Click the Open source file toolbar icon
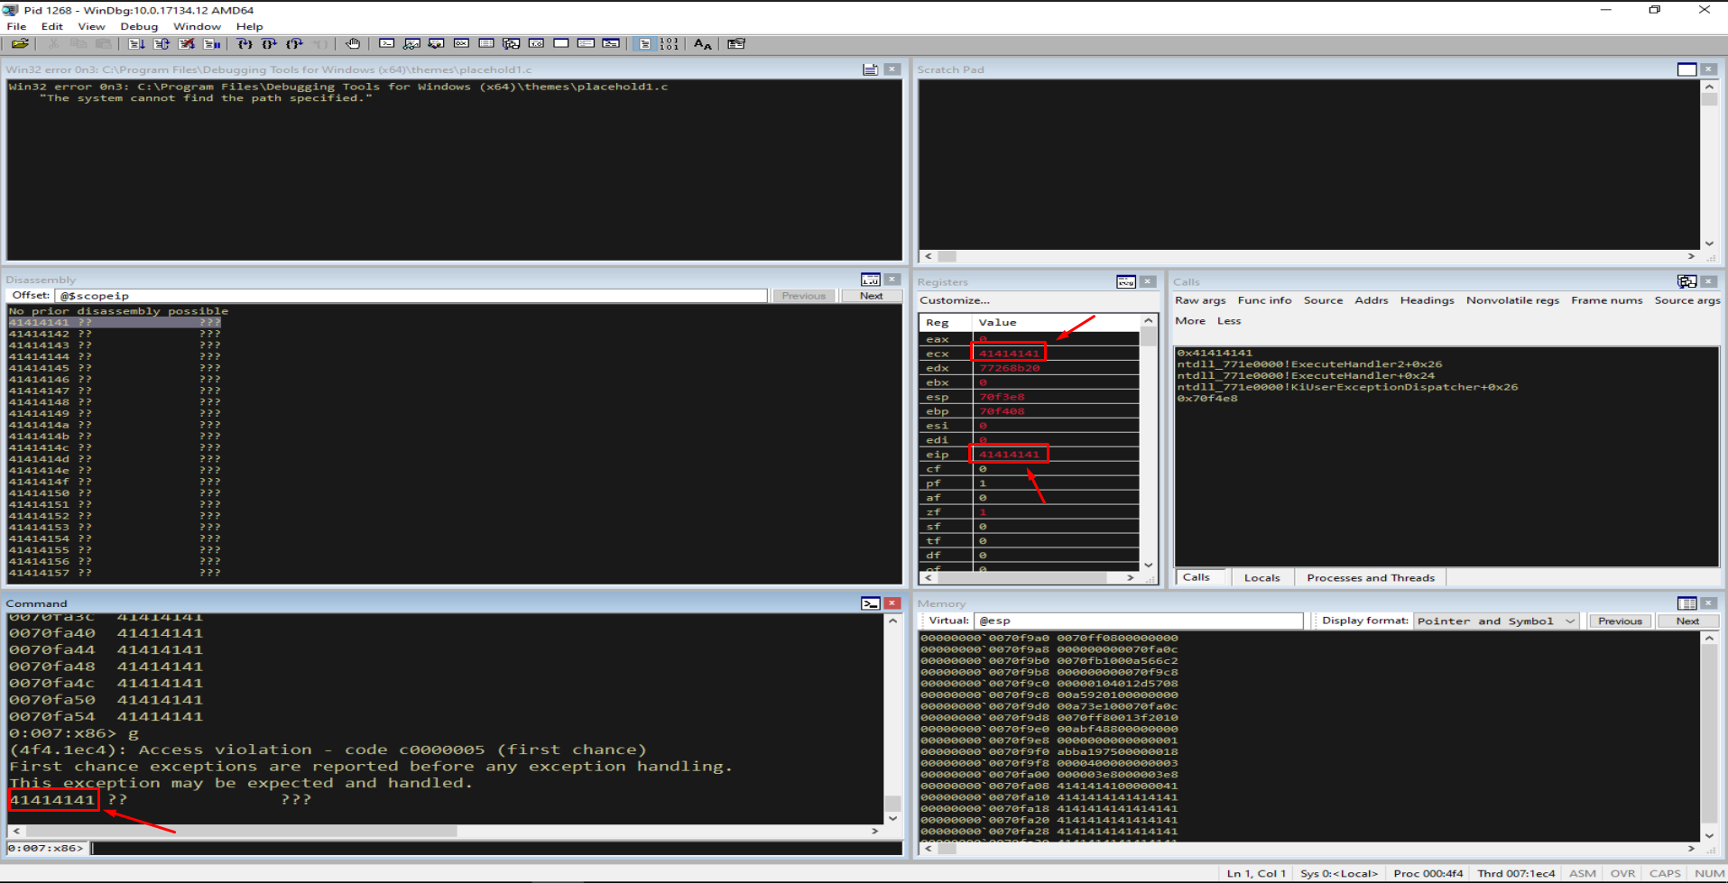Viewport: 1728px width, 883px height. point(20,43)
